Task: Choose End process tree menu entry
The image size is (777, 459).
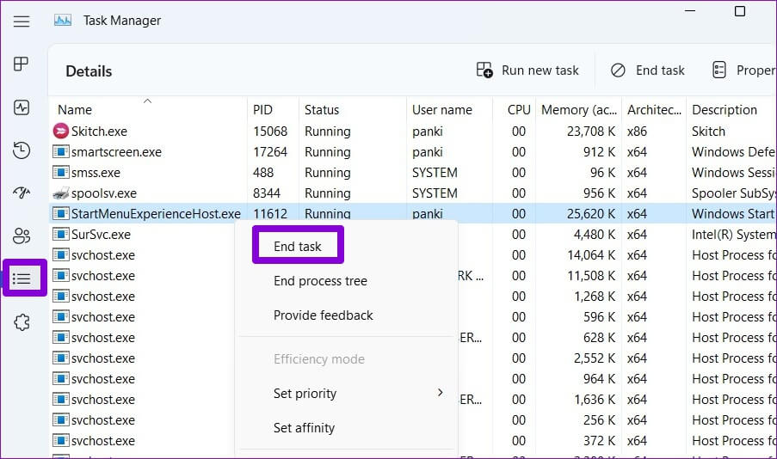Action: [320, 281]
